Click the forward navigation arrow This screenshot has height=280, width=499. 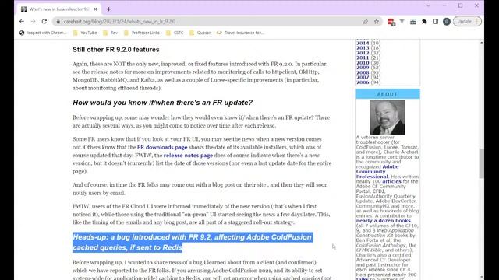(x=33, y=21)
